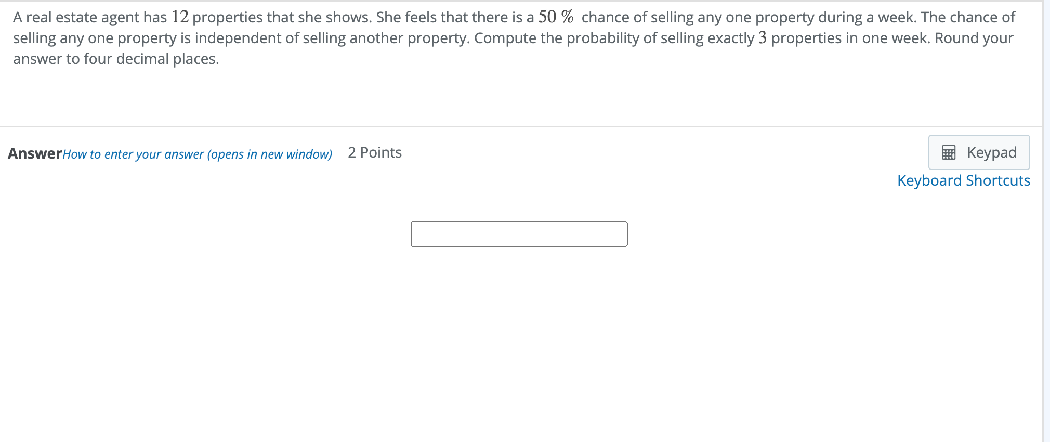
Task: Place cursor in the answer text box
Action: pyautogui.click(x=519, y=235)
